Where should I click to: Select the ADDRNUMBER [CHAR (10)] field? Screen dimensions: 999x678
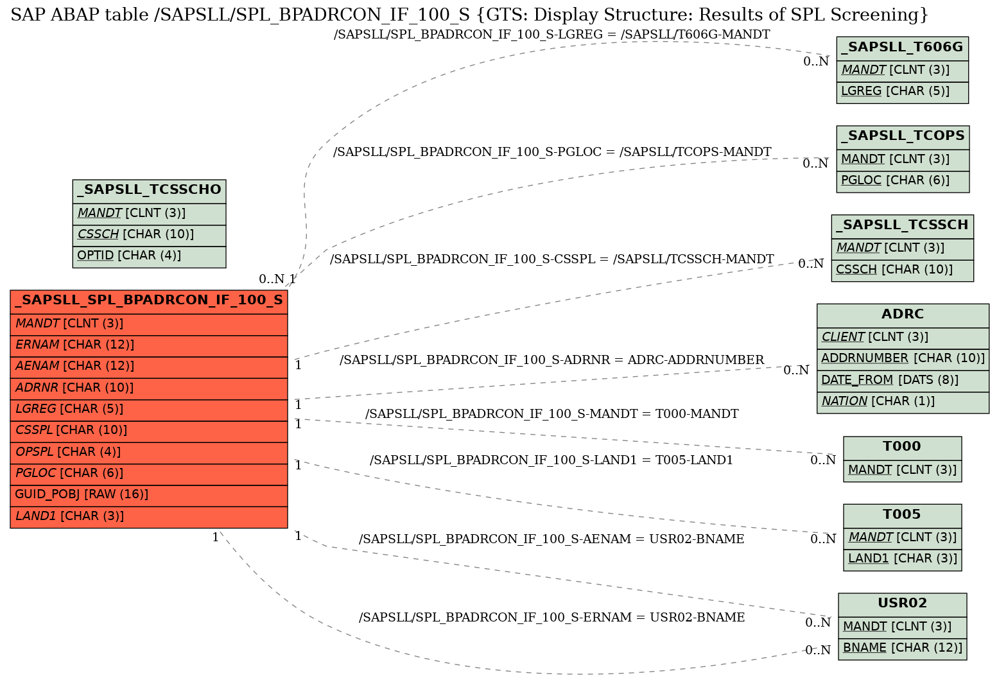pos(903,359)
